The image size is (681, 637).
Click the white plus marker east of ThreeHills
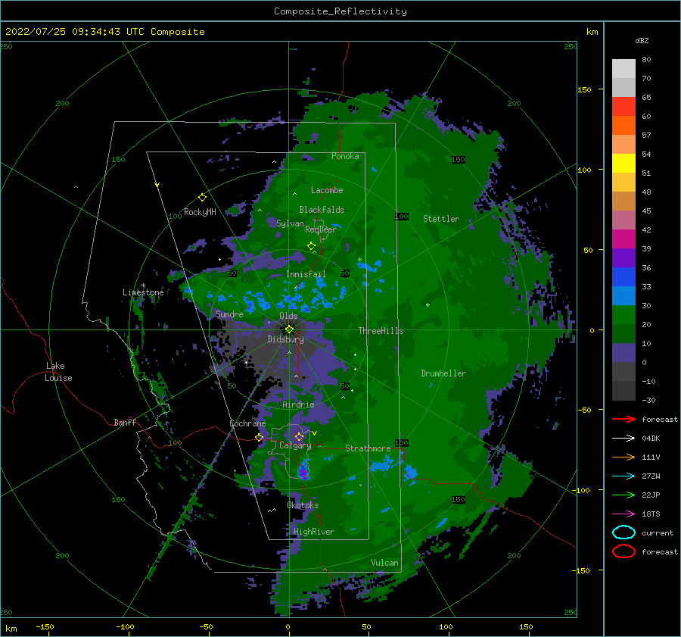click(x=428, y=304)
